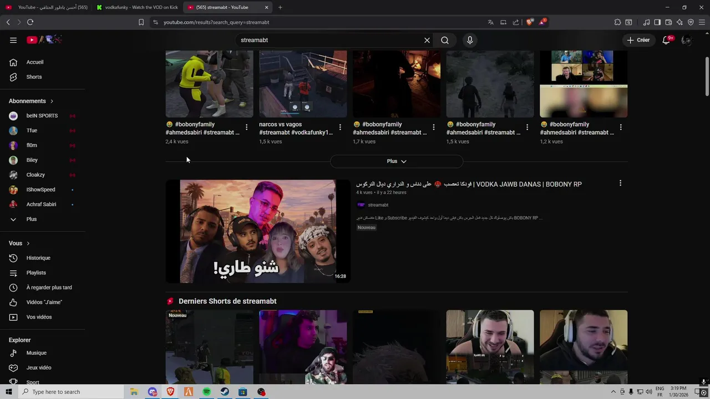
Task: Open the Achraf Sabiri channel subscription
Action: pos(43,204)
